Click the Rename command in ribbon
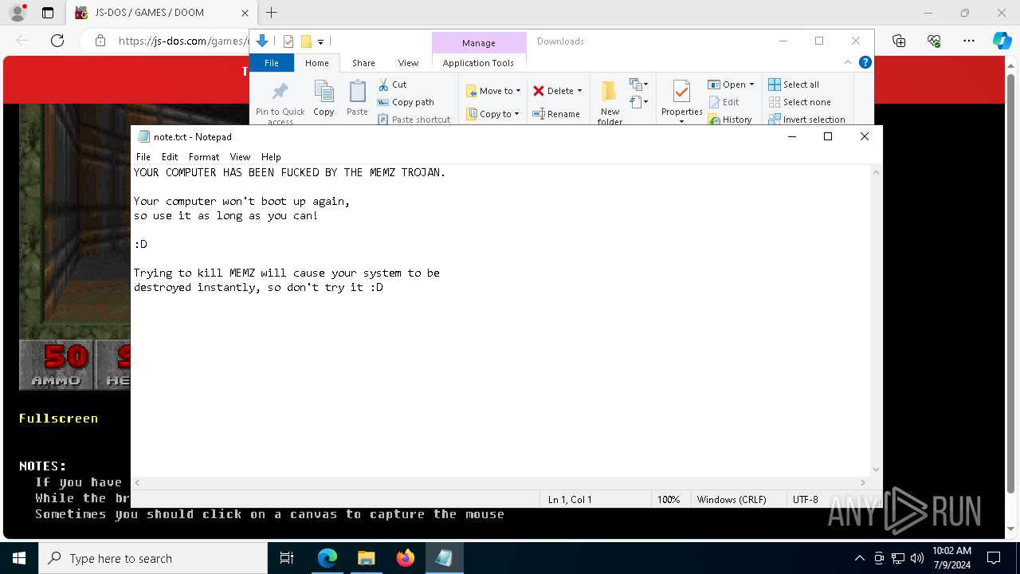Image resolution: width=1020 pixels, height=574 pixels. 556,114
